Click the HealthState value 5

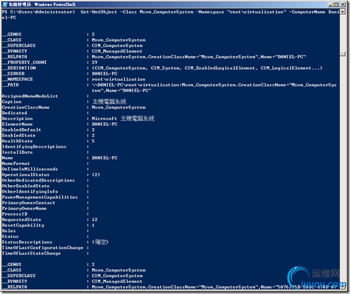pos(93,141)
